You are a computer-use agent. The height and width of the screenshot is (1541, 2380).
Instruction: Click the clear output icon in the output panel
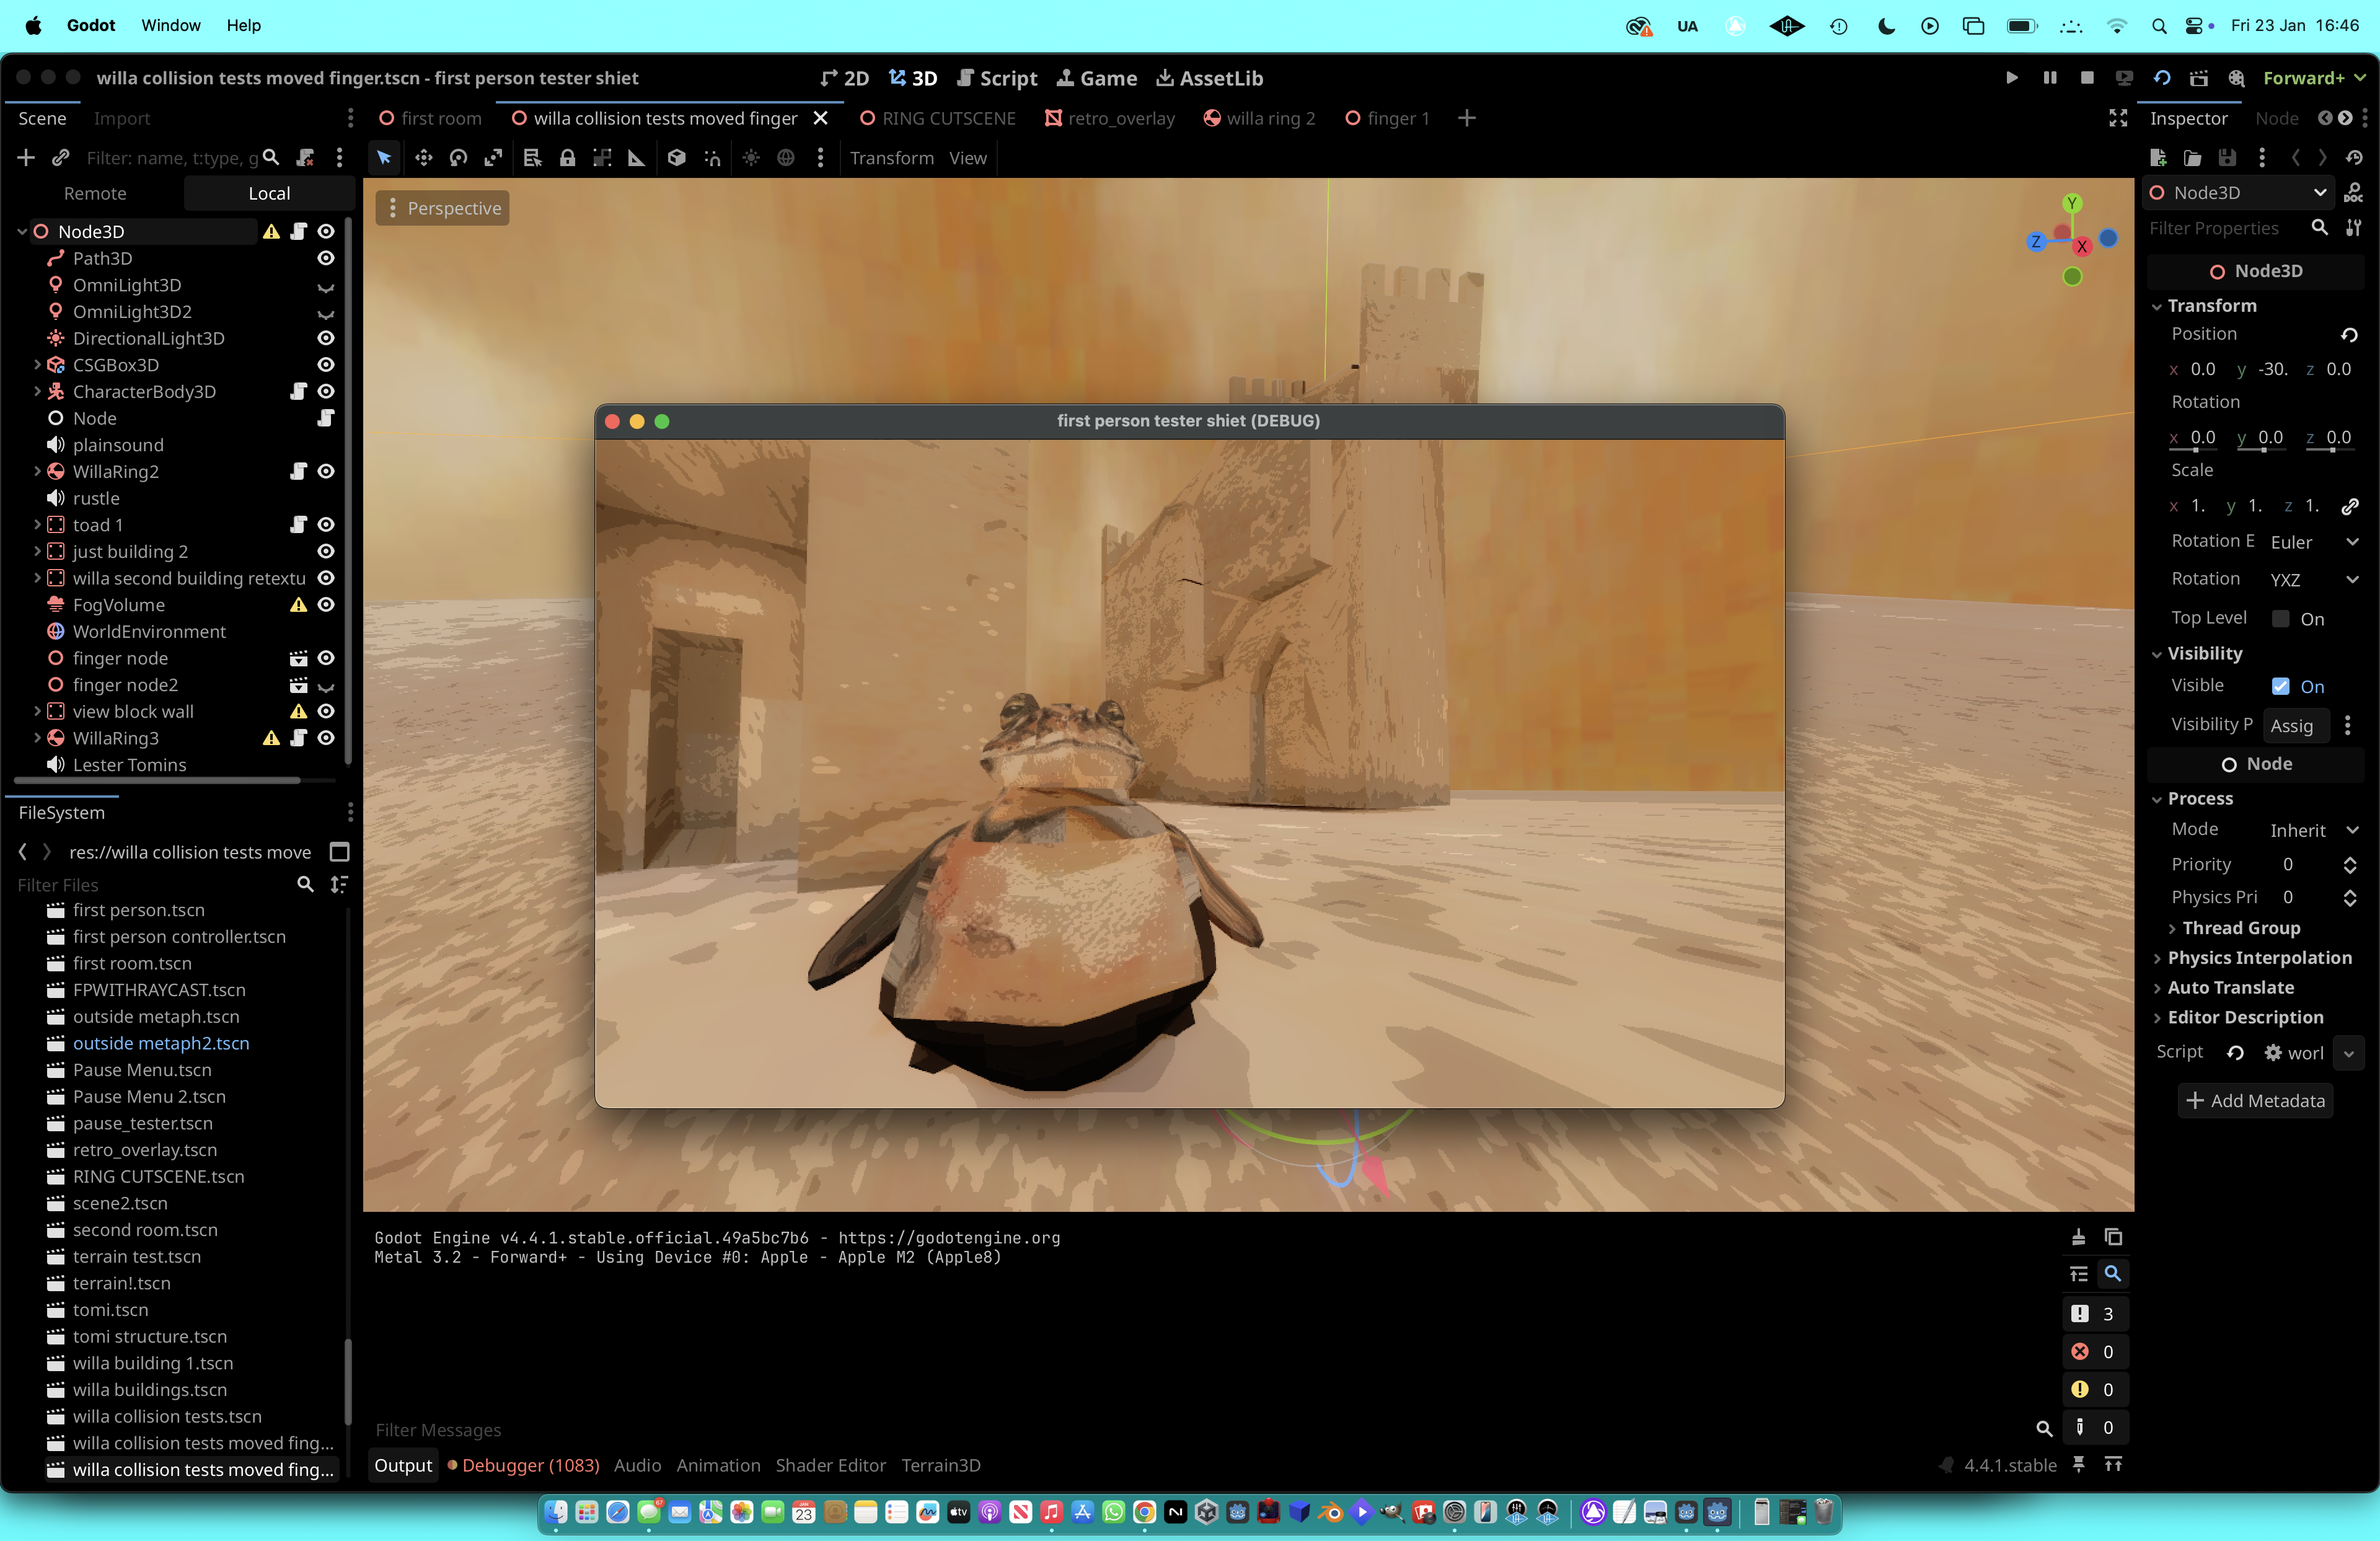pos(2078,1237)
